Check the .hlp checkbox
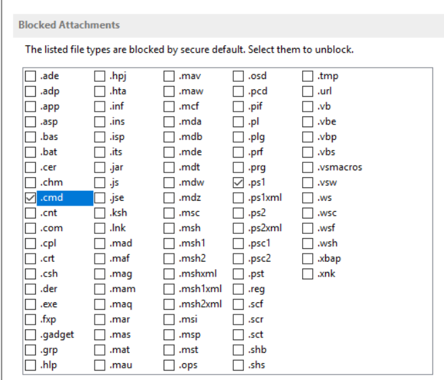Viewport: 444px width, 380px height. 30,365
